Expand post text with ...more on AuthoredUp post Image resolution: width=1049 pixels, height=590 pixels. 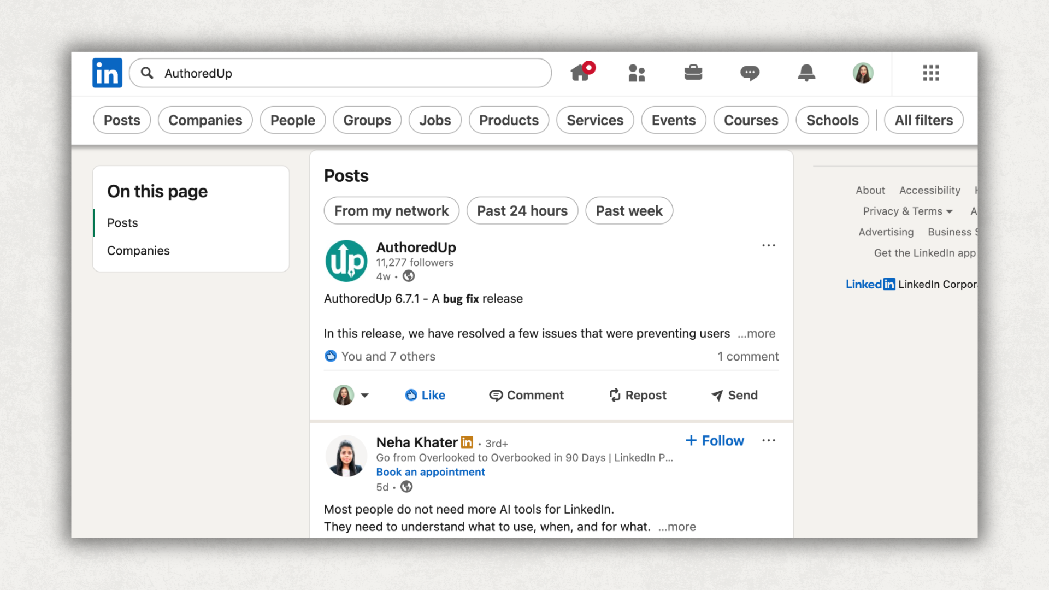pyautogui.click(x=757, y=333)
